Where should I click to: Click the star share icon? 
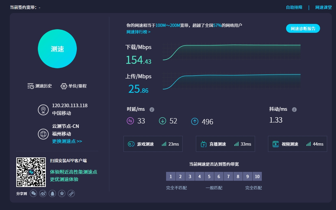pos(61,193)
